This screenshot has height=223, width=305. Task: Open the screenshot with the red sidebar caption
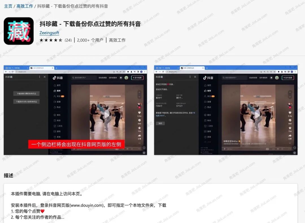[x=75, y=110]
